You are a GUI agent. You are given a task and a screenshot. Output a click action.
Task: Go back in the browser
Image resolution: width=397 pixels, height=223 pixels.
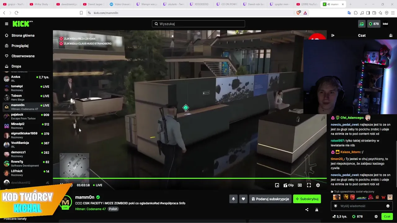click(4, 13)
